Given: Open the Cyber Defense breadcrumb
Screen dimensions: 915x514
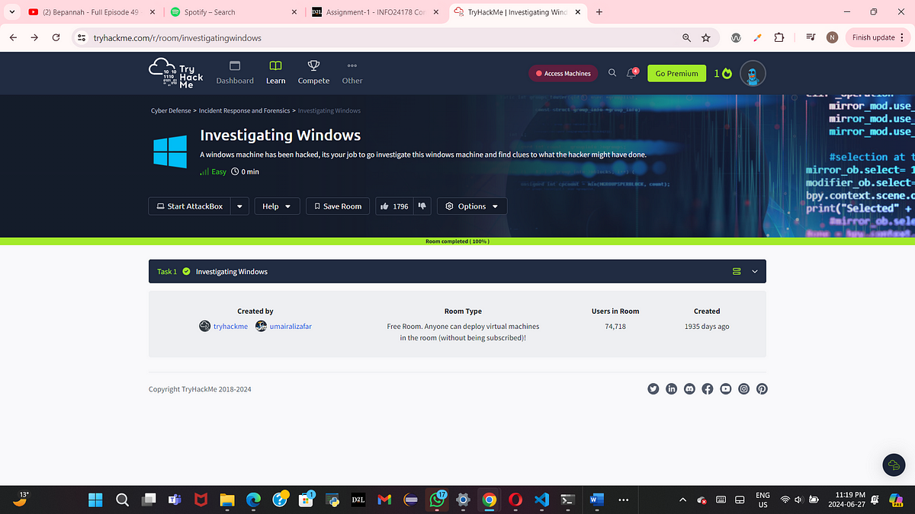Looking at the screenshot, I should click(x=171, y=110).
